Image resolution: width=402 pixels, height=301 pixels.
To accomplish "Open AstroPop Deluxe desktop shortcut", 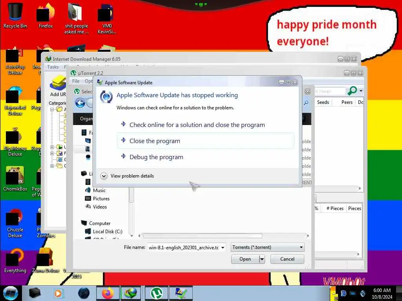I will click(15, 61).
